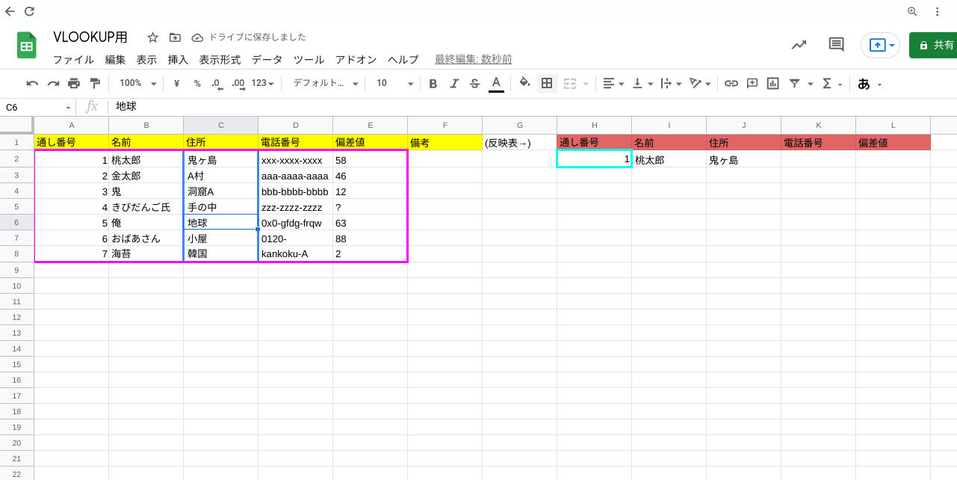957x480 pixels.
Task: Open the データ menu
Action: point(267,60)
